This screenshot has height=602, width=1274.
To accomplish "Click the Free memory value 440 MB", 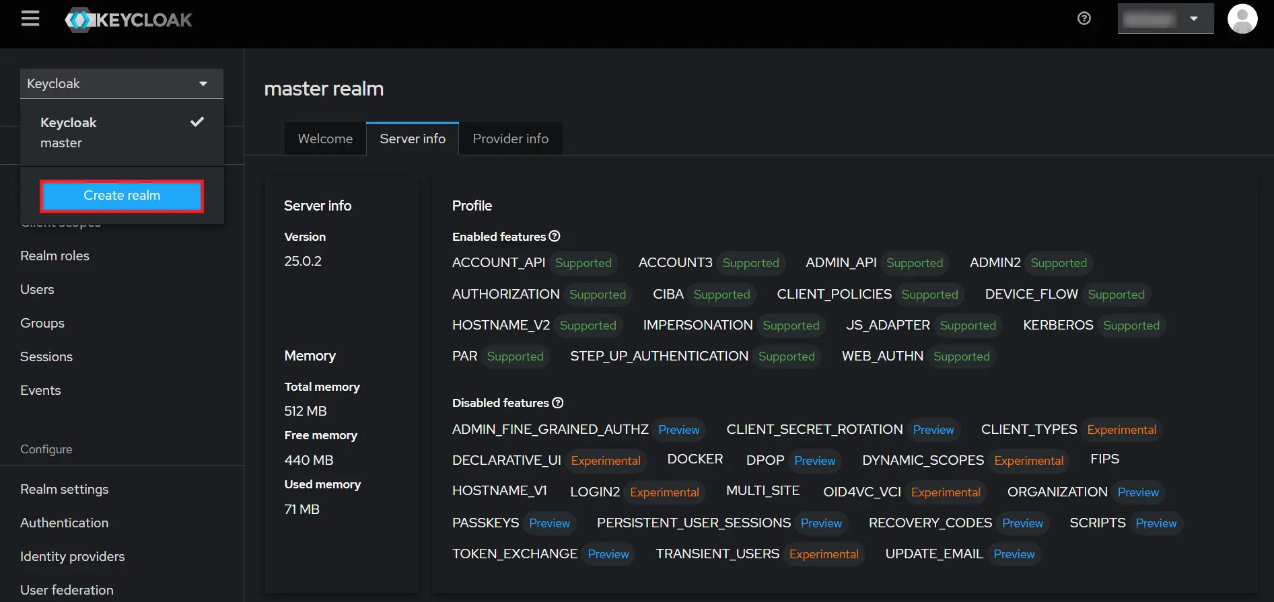I will (309, 460).
